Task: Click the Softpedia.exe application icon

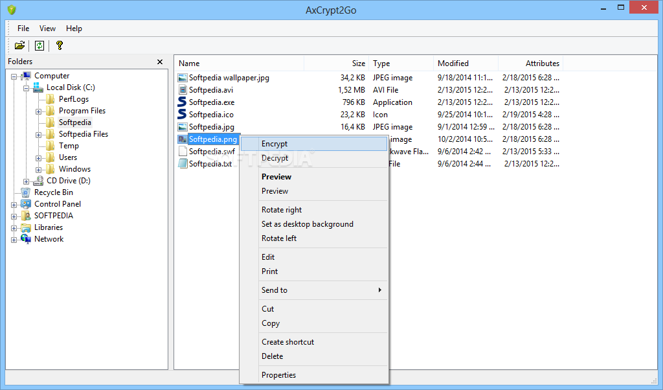Action: tap(182, 102)
